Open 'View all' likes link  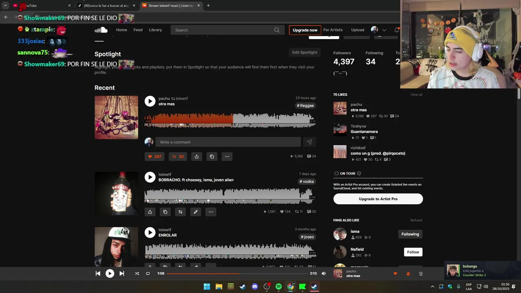(416, 94)
